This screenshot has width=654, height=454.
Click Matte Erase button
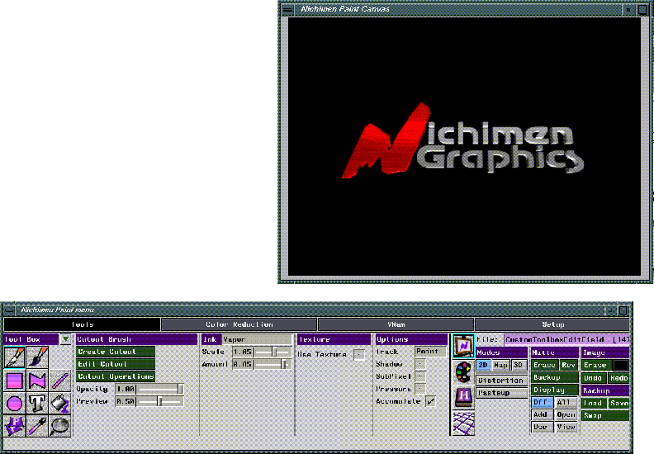(x=544, y=365)
